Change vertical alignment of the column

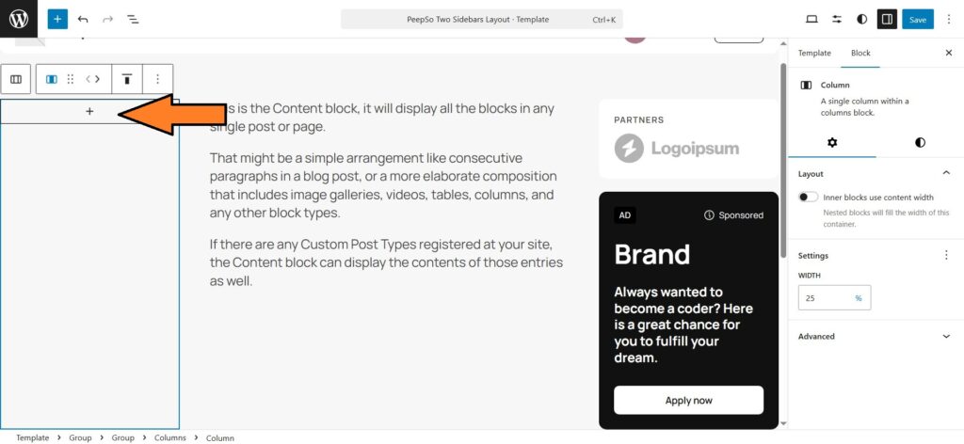click(127, 79)
